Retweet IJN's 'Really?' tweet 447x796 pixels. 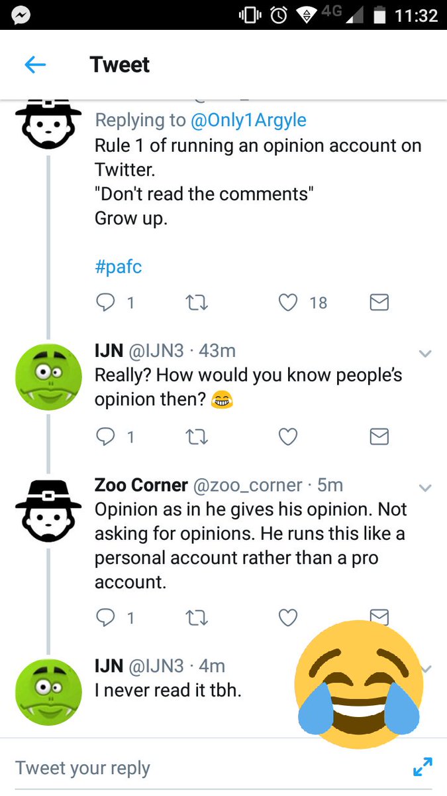[197, 436]
